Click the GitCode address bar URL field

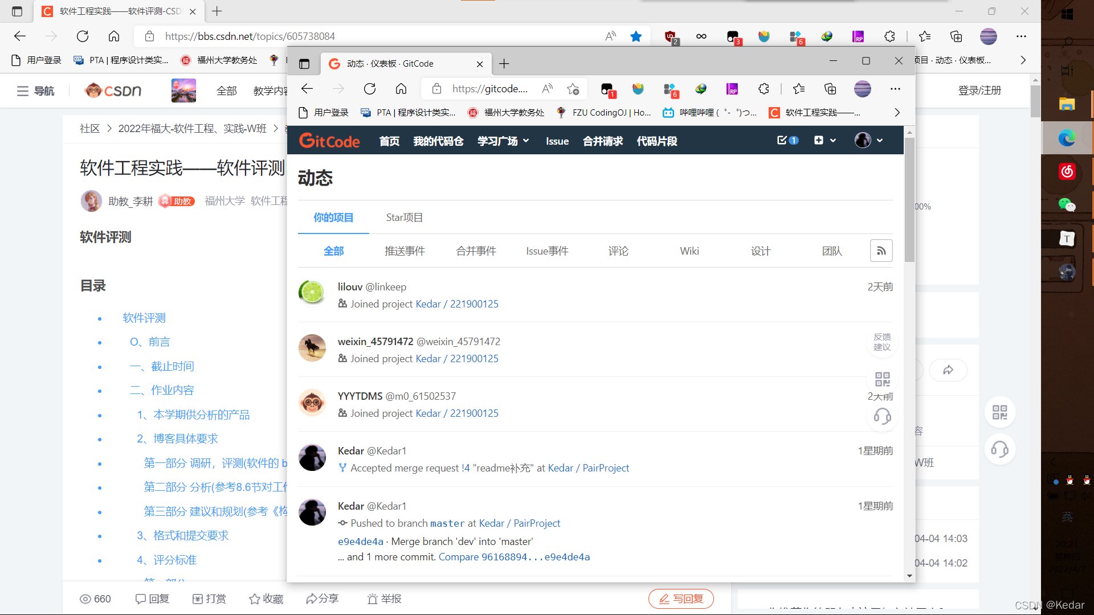pyautogui.click(x=489, y=89)
